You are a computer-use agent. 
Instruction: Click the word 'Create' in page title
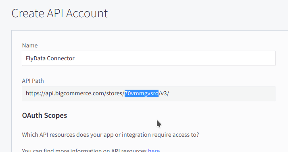(28, 13)
